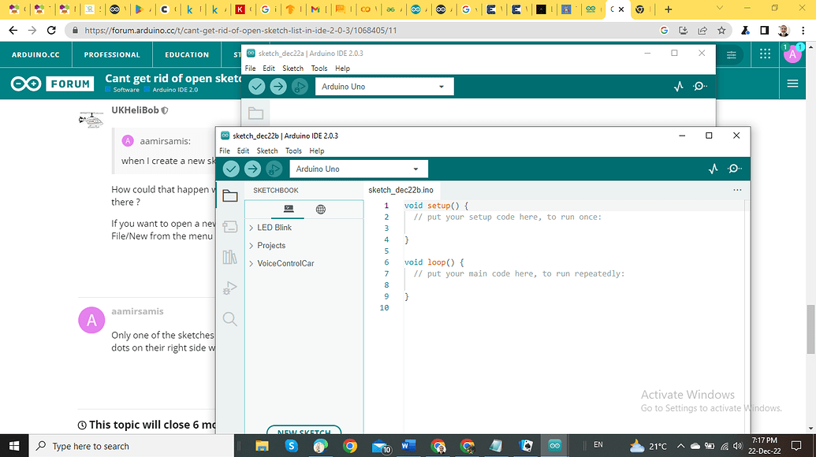This screenshot has height=457, width=816.
Task: Upload the sketch using the arrow icon
Action: (252, 169)
